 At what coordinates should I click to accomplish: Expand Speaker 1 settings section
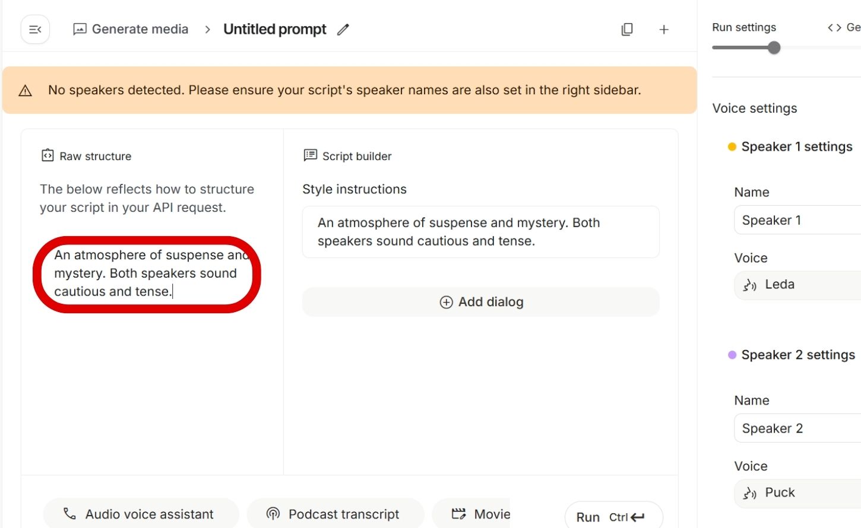coord(796,147)
